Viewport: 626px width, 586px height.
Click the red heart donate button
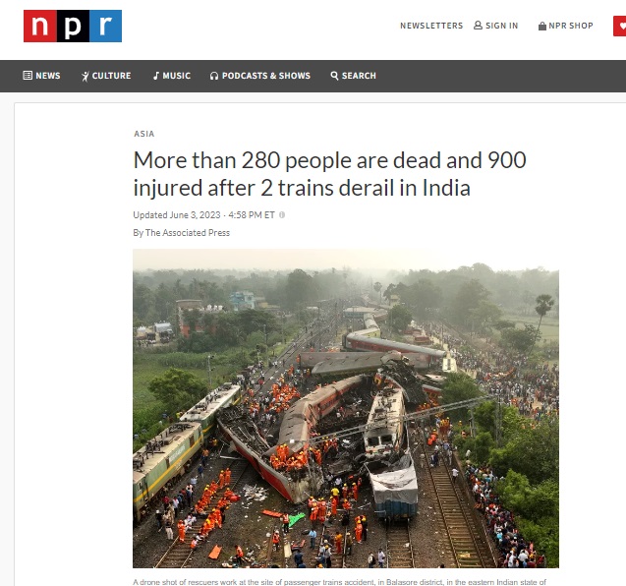pyautogui.click(x=619, y=26)
